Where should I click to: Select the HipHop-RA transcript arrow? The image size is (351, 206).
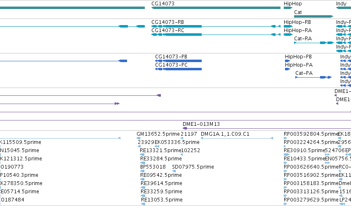click(288, 35)
